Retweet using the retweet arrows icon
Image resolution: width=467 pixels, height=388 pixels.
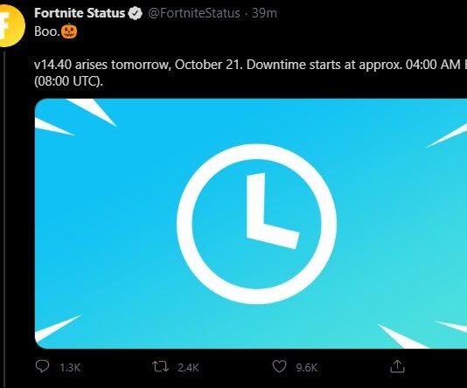(161, 366)
